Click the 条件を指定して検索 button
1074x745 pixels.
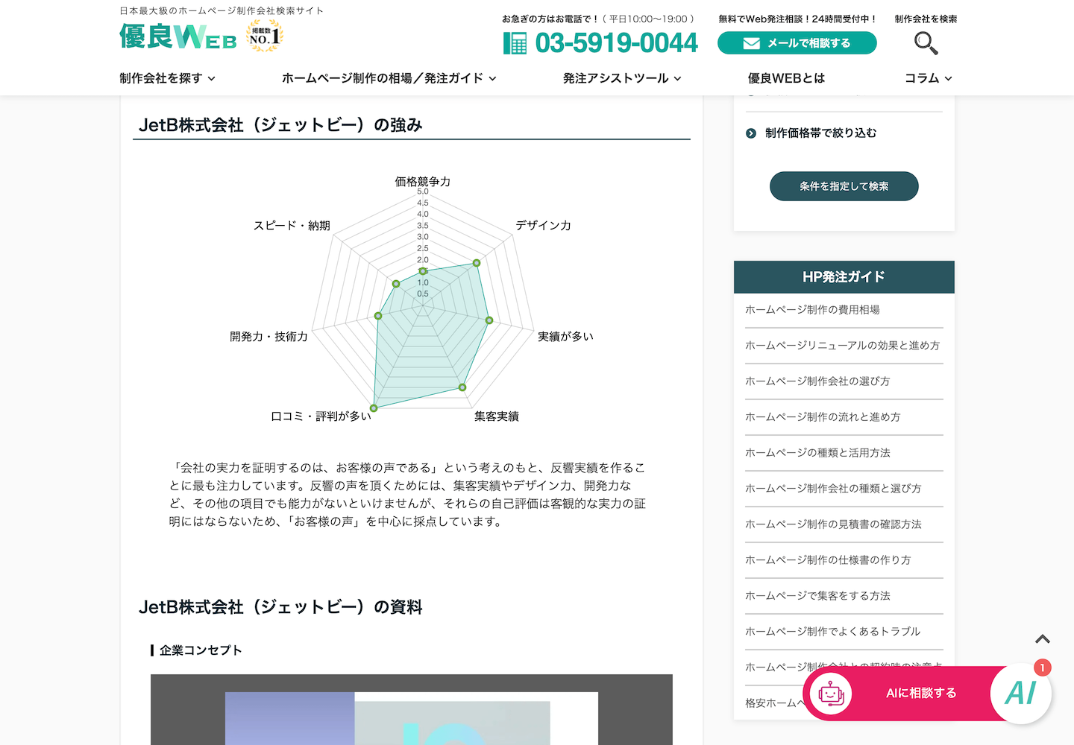click(x=844, y=186)
